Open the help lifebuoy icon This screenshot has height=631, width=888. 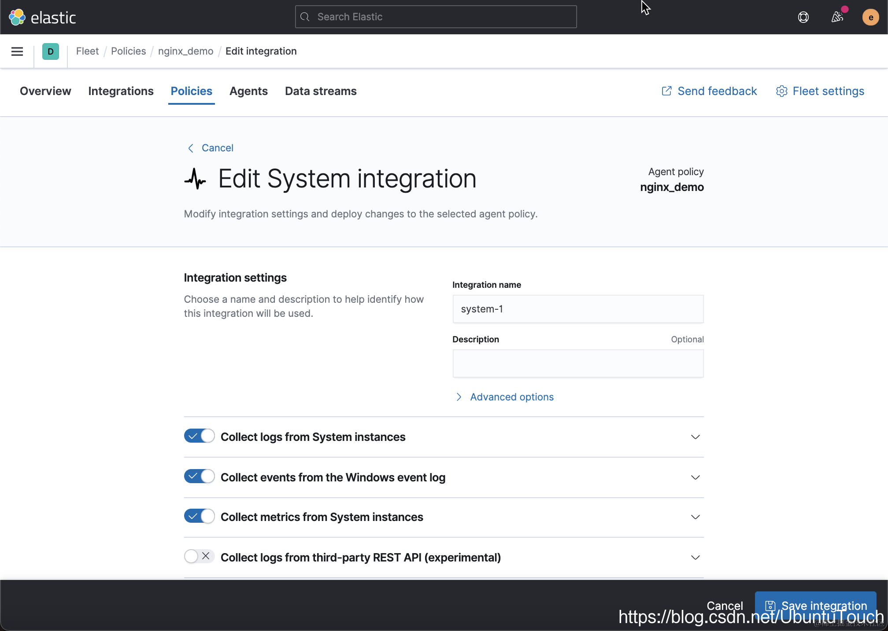[803, 17]
